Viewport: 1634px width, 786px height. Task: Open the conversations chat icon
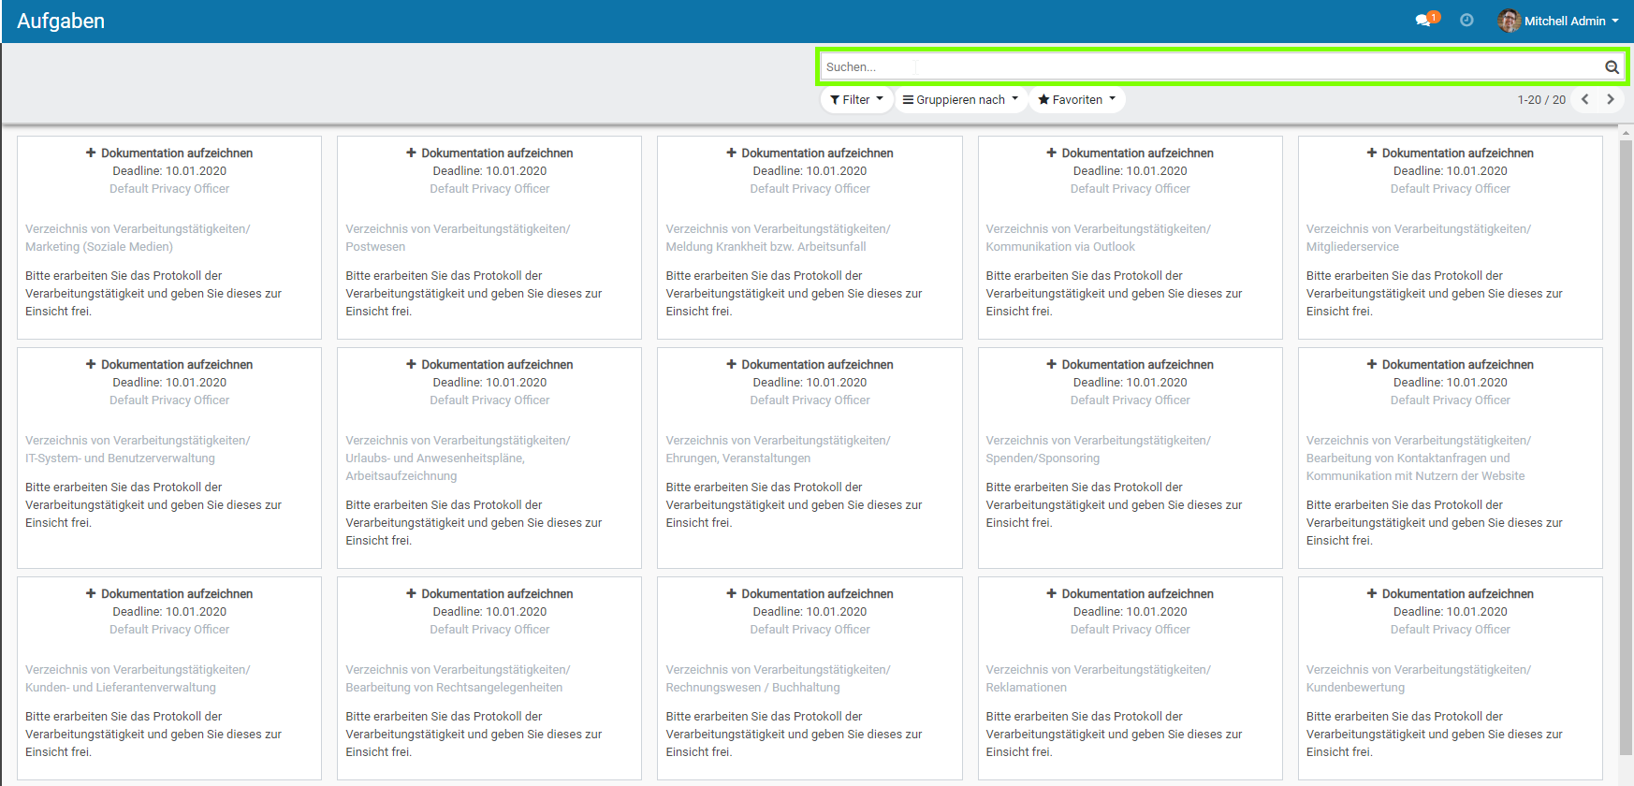(1423, 21)
